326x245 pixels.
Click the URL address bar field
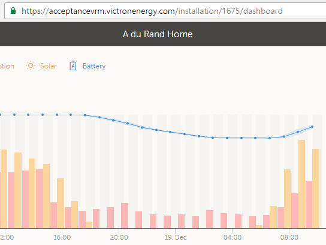pos(165,11)
